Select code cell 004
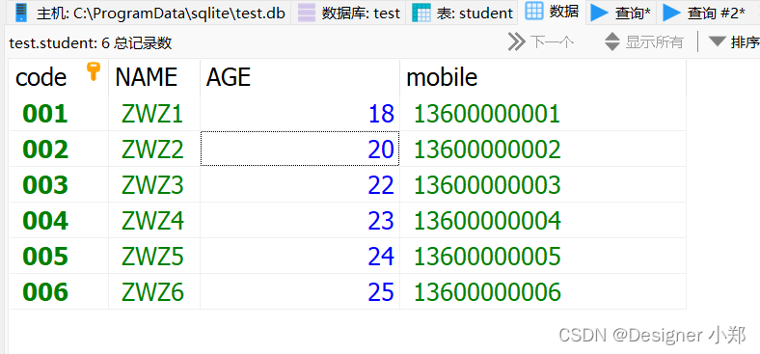The image size is (760, 354). click(59, 221)
